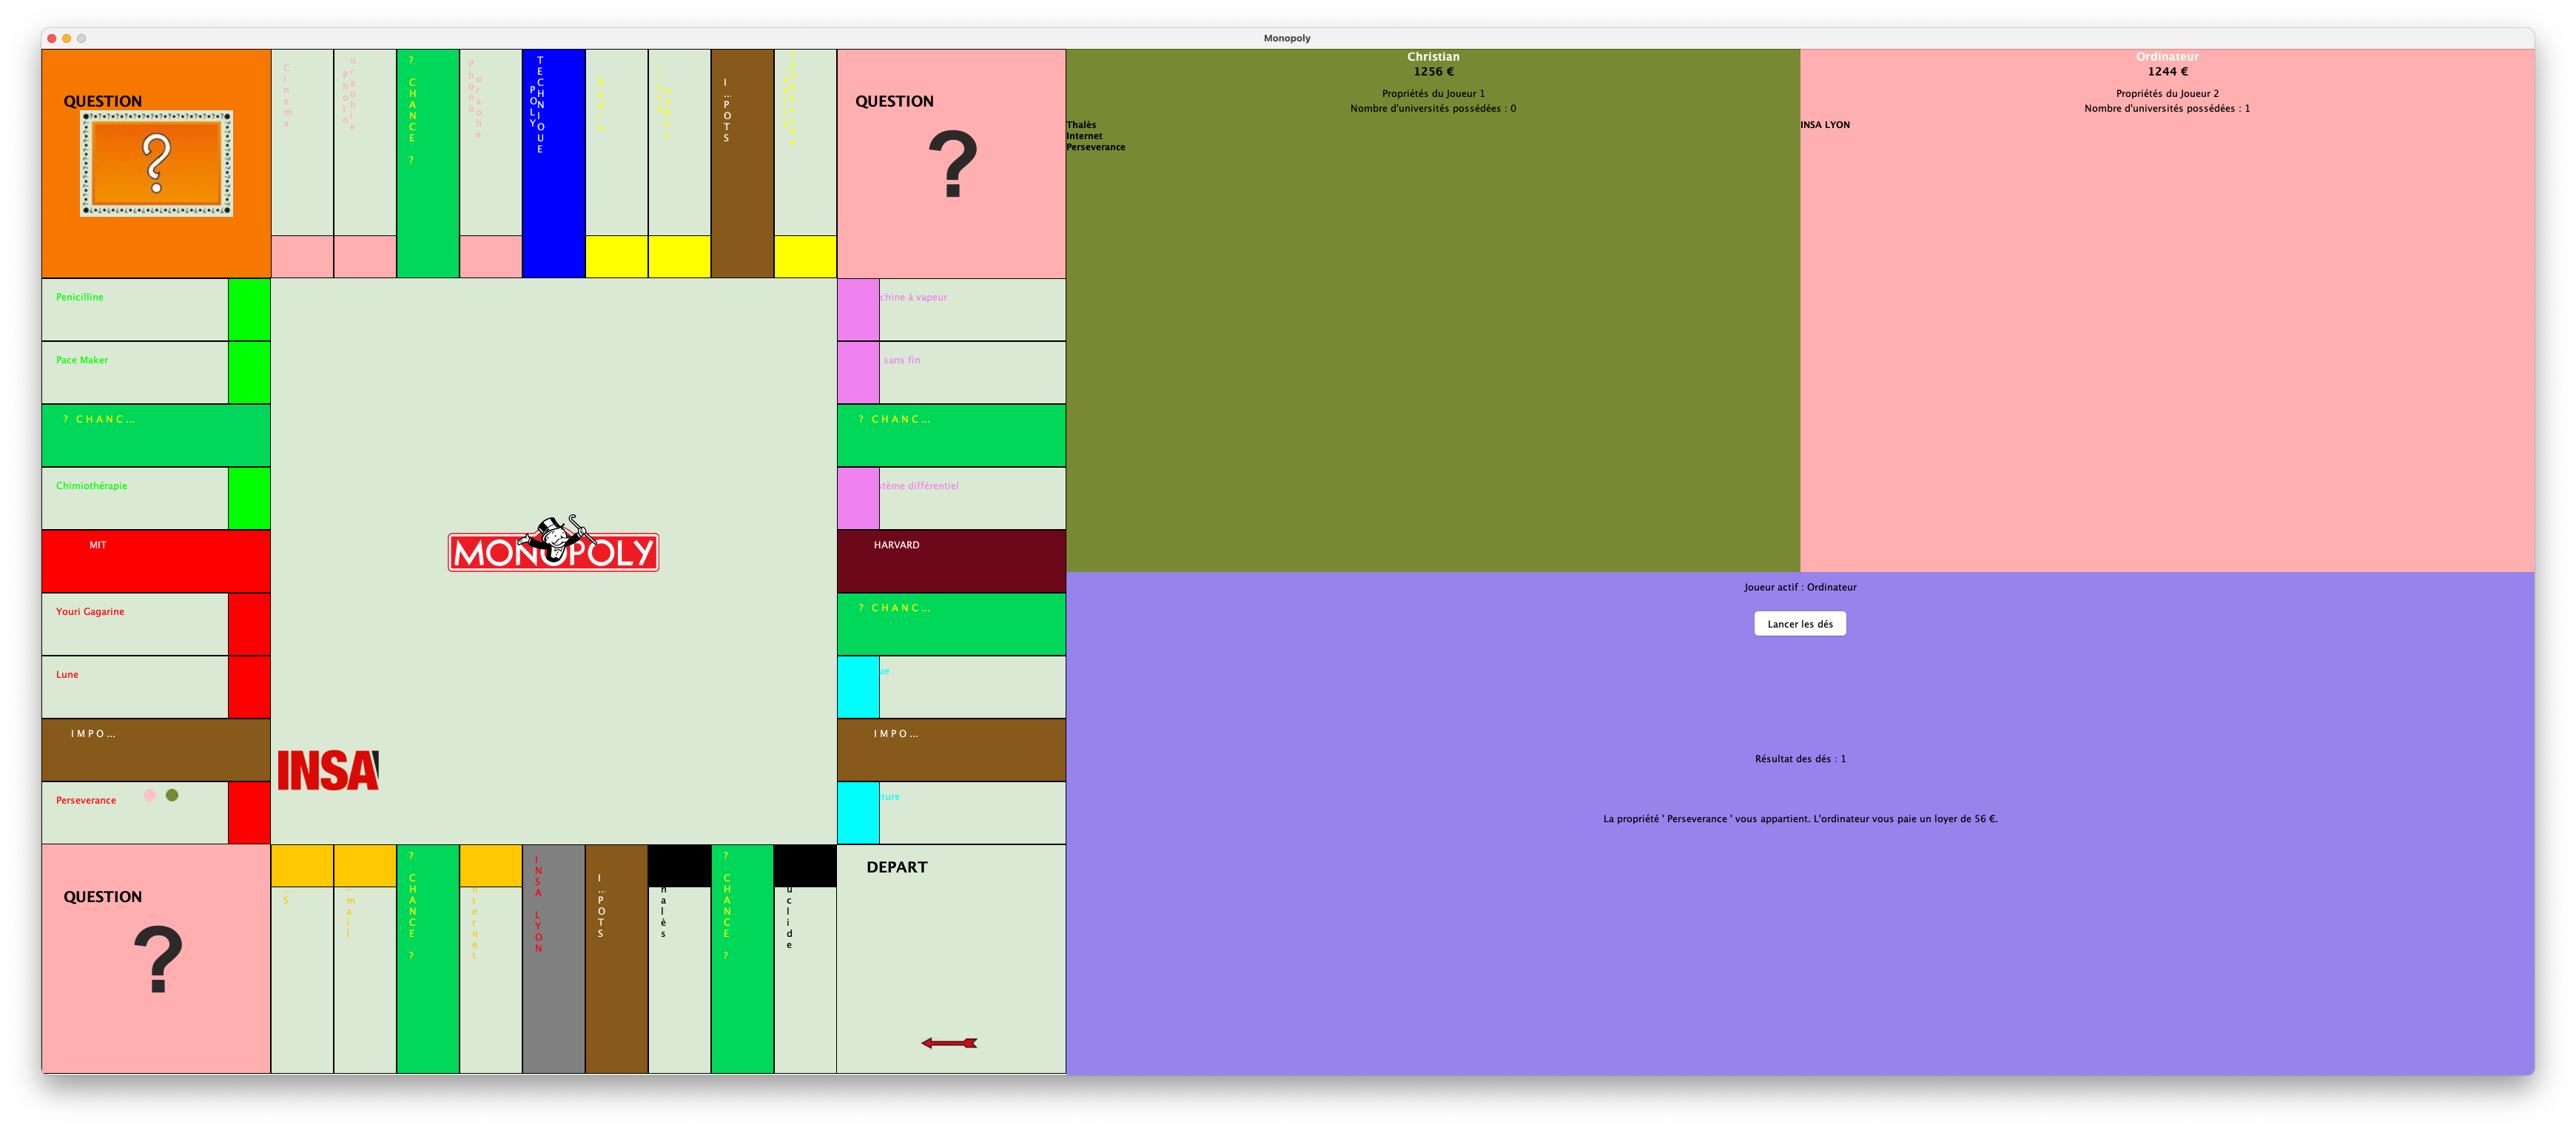This screenshot has height=1130, width=2576.
Task: Click 'Nombre d'universités possédées : 0' text
Action: 1433,108
